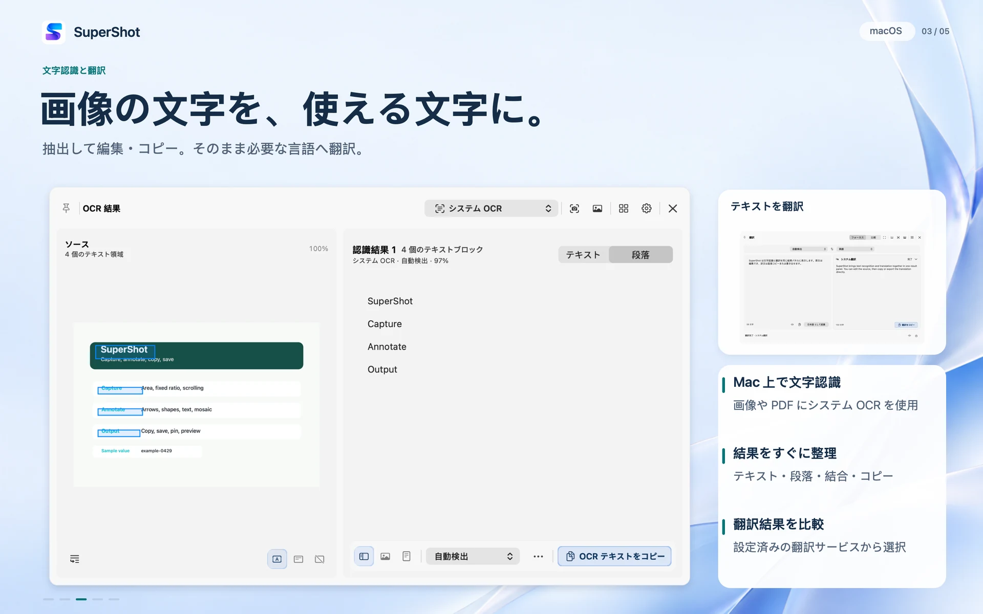
Task: Click "Copy, save, pin, preview" in source image
Action: (170, 431)
